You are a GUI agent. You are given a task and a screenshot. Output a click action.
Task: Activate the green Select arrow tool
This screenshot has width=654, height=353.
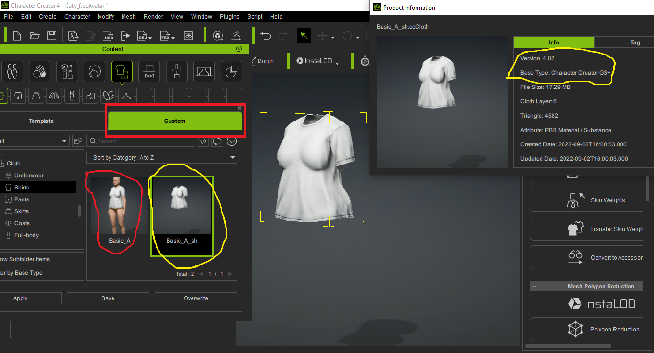coord(304,35)
